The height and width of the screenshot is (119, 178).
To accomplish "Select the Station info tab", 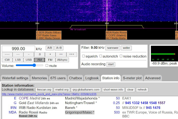I will pyautogui.click(x=111, y=78).
